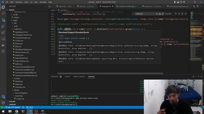Open the Remote Explorer view
Image resolution: width=204 pixels, height=114 pixels.
pyautogui.click(x=3, y=39)
